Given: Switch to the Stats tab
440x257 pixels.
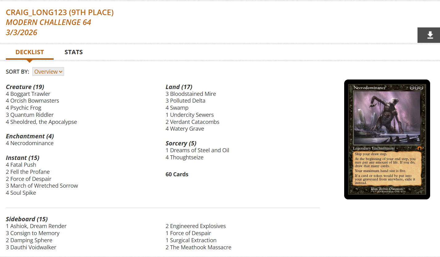Looking at the screenshot, I should point(74,52).
